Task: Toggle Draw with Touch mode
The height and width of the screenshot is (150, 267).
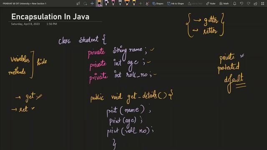Action: click(x=147, y=3)
